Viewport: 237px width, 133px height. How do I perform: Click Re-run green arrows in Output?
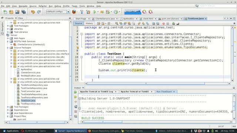pos(76,92)
